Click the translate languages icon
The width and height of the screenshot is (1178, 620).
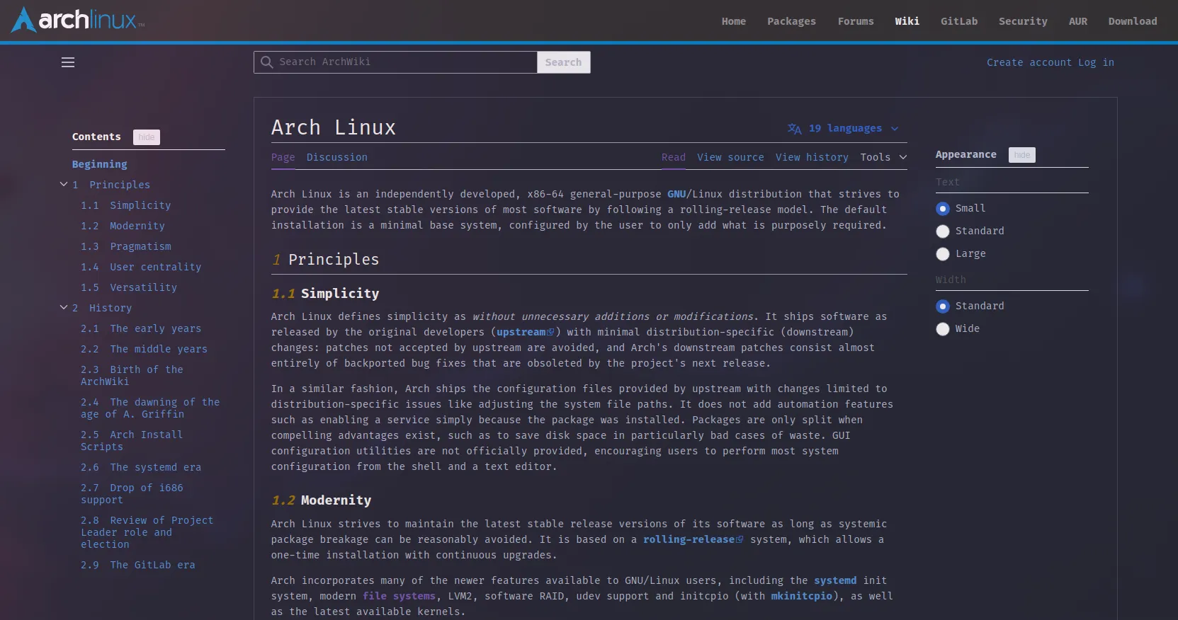pos(794,129)
